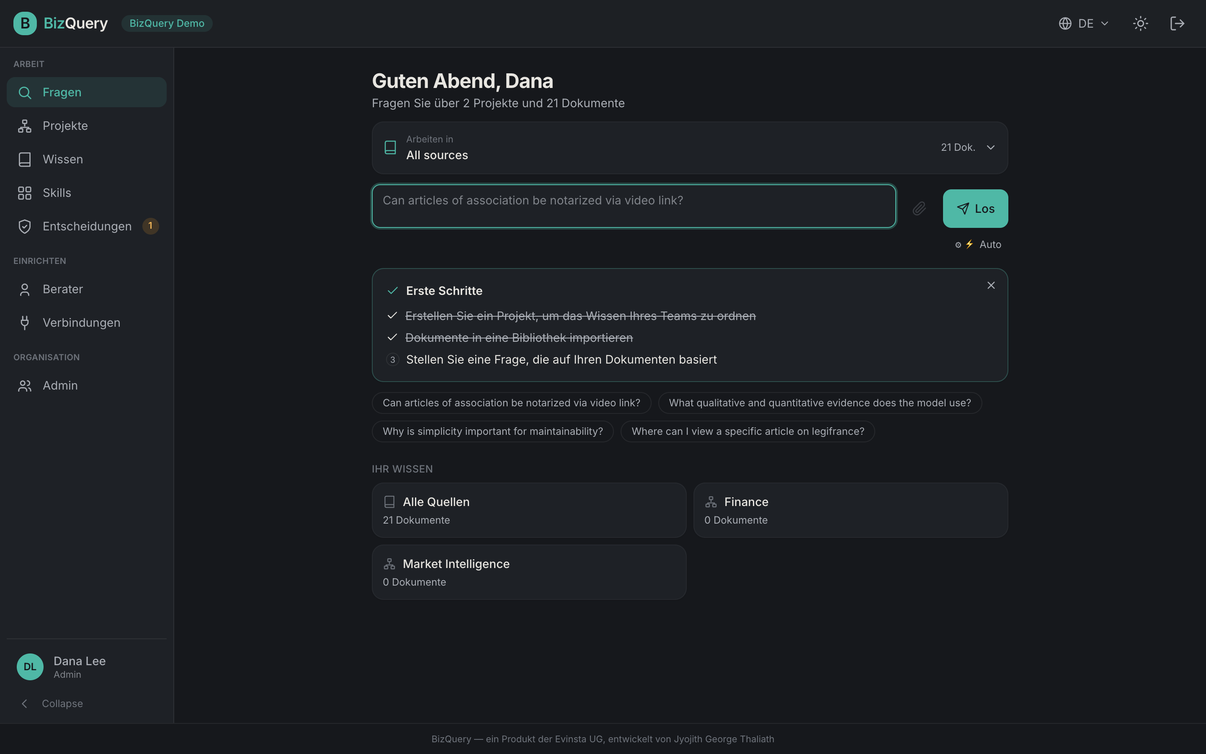Click the book icon in Arbeiten in
Image resolution: width=1206 pixels, height=754 pixels.
click(x=390, y=147)
